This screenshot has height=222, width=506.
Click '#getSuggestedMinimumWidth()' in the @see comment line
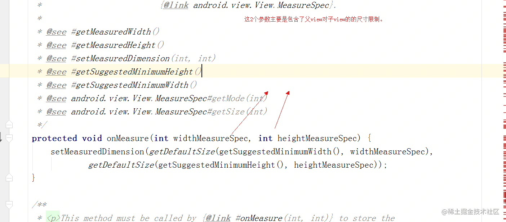click(134, 85)
